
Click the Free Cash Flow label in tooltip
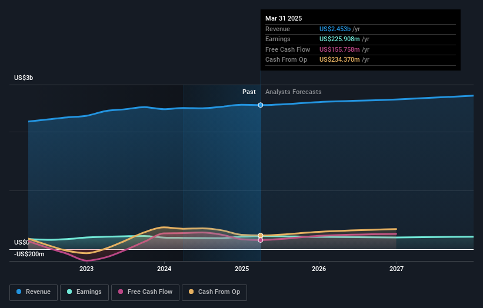pyautogui.click(x=288, y=49)
